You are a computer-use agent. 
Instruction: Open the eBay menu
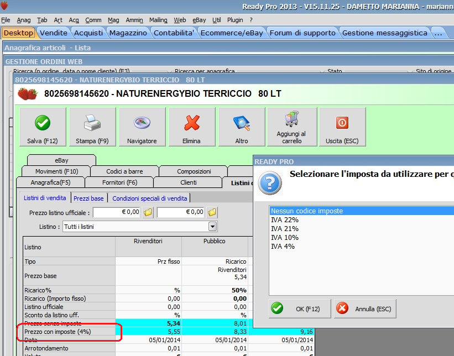pyautogui.click(x=199, y=20)
